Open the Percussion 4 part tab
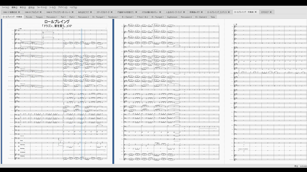307x172 pixels. [186, 17]
